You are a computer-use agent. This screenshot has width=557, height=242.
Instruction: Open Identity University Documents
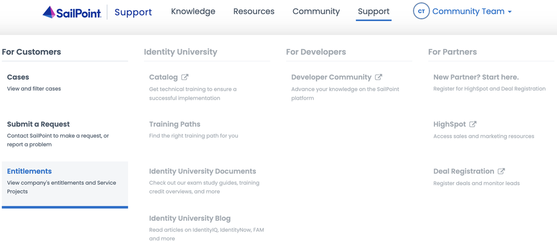click(202, 171)
